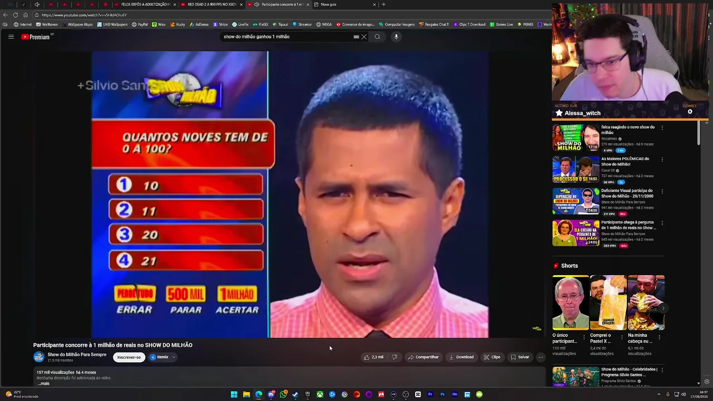Open Premiere Pro from the taskbar

click(x=430, y=394)
